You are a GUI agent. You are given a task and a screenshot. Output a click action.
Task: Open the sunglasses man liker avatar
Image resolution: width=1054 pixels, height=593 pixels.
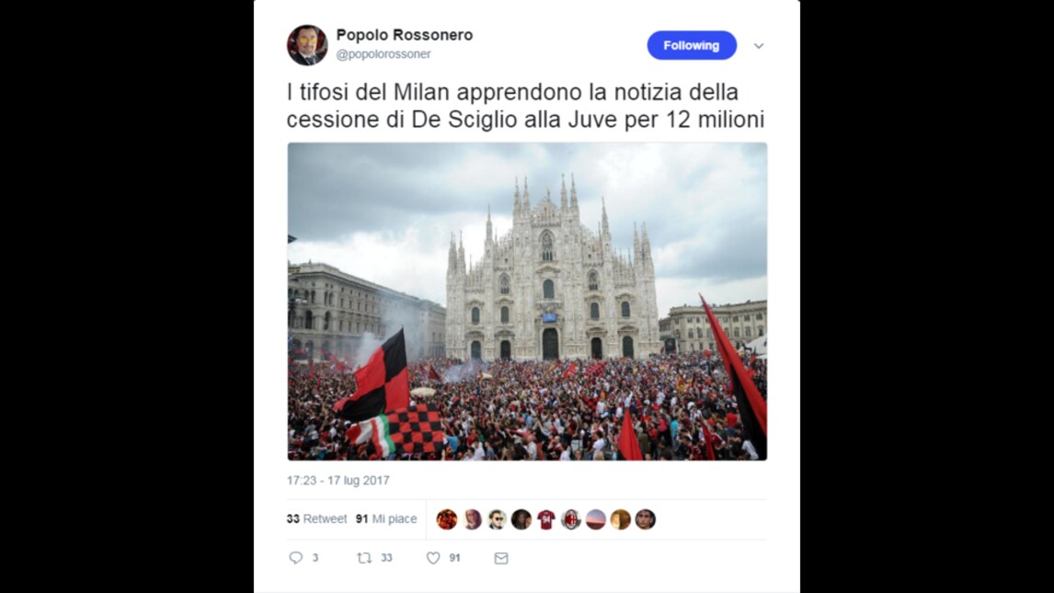coord(497,519)
